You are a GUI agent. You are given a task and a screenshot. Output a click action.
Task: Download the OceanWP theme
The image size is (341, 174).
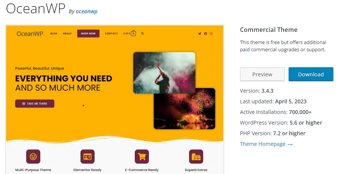(311, 74)
